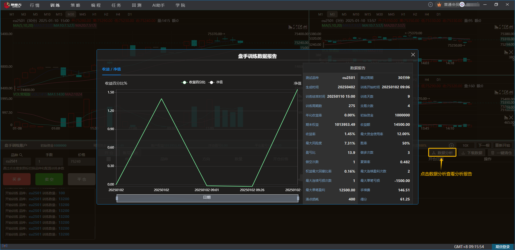Open indicator icon on lower-right chart toolbar

point(496,92)
